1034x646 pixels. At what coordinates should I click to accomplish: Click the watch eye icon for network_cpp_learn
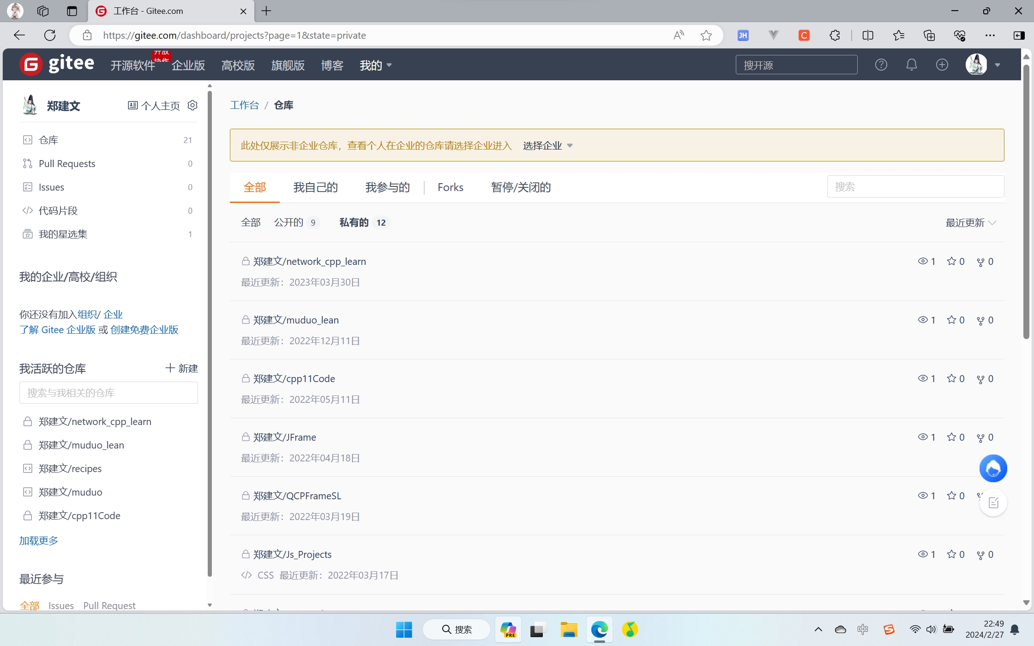922,261
